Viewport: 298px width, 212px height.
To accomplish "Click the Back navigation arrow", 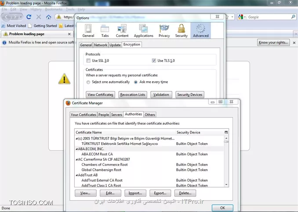I will point(7,17).
